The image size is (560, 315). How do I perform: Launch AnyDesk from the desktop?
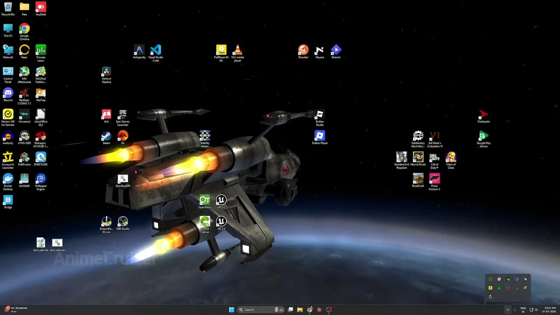click(x=41, y=9)
